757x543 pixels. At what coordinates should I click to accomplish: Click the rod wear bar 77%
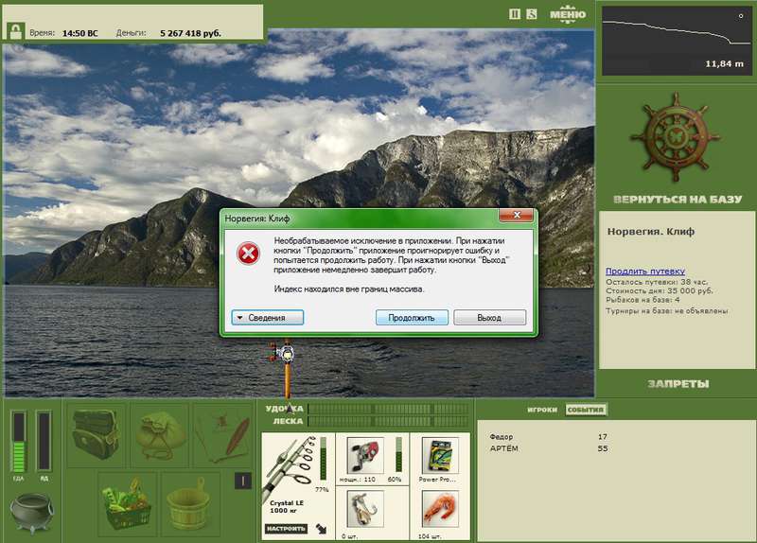tap(324, 459)
